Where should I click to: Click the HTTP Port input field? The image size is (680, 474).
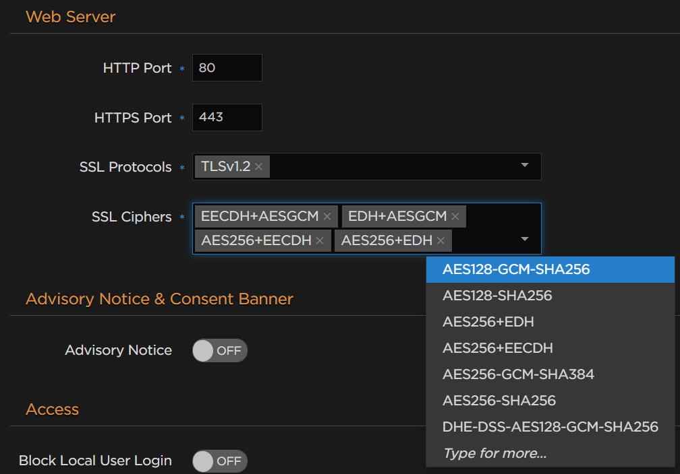pyautogui.click(x=227, y=68)
